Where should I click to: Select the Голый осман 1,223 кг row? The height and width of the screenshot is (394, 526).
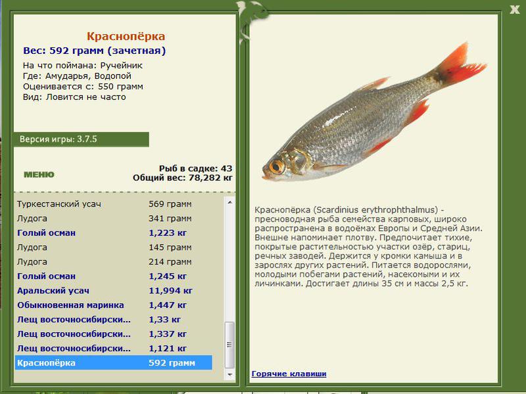[113, 233]
